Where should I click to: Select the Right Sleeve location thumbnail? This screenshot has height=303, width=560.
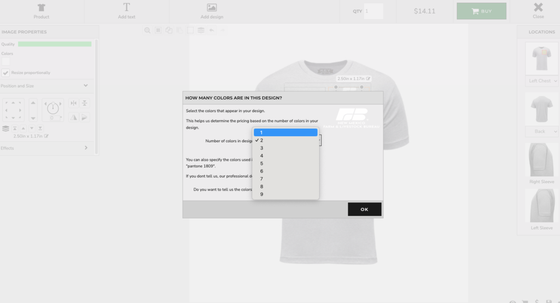[541, 160]
